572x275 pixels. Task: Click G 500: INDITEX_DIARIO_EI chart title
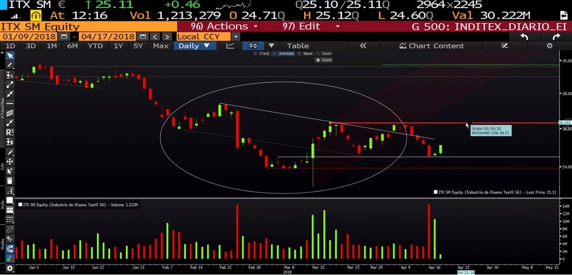click(x=489, y=27)
